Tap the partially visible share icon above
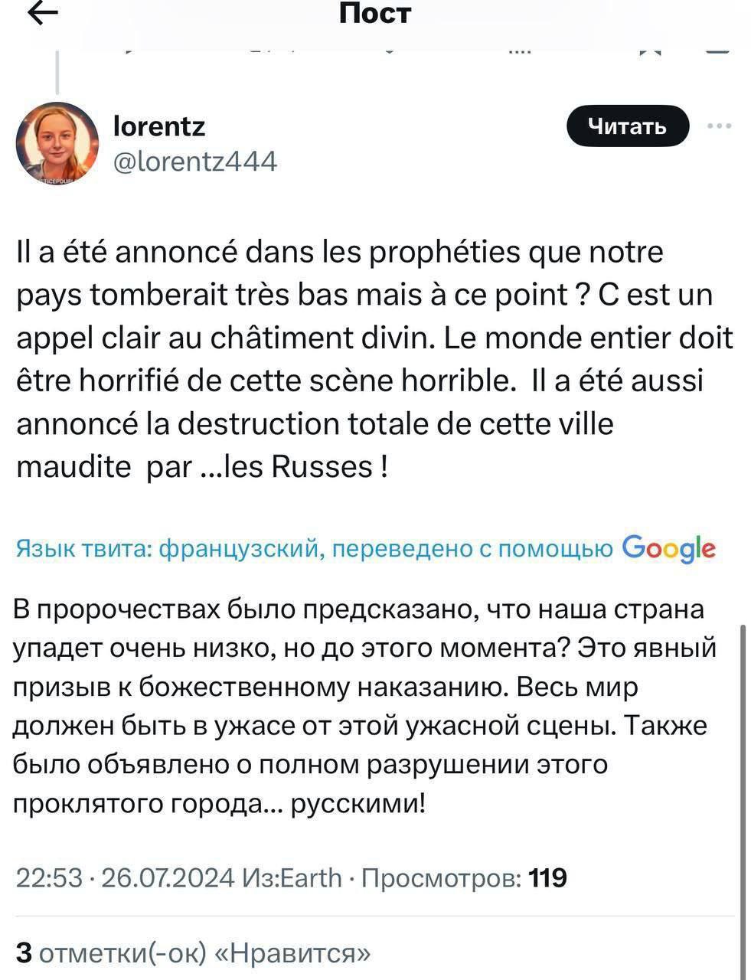Image resolution: width=751 pixels, height=980 pixels. (717, 49)
